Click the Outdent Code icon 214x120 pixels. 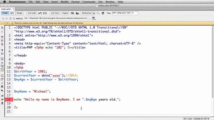[x=2, y=99]
